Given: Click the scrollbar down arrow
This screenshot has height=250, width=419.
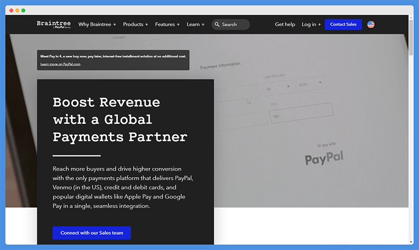Looking at the screenshot, I should pyautogui.click(x=411, y=242).
